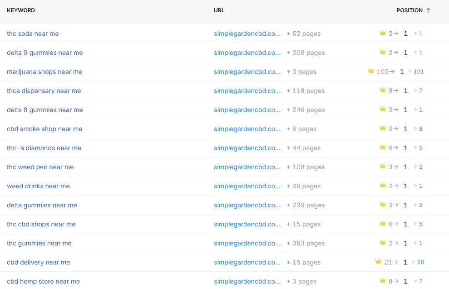Expand the + 52 pages list
The height and width of the screenshot is (289, 449).
[x=304, y=34]
